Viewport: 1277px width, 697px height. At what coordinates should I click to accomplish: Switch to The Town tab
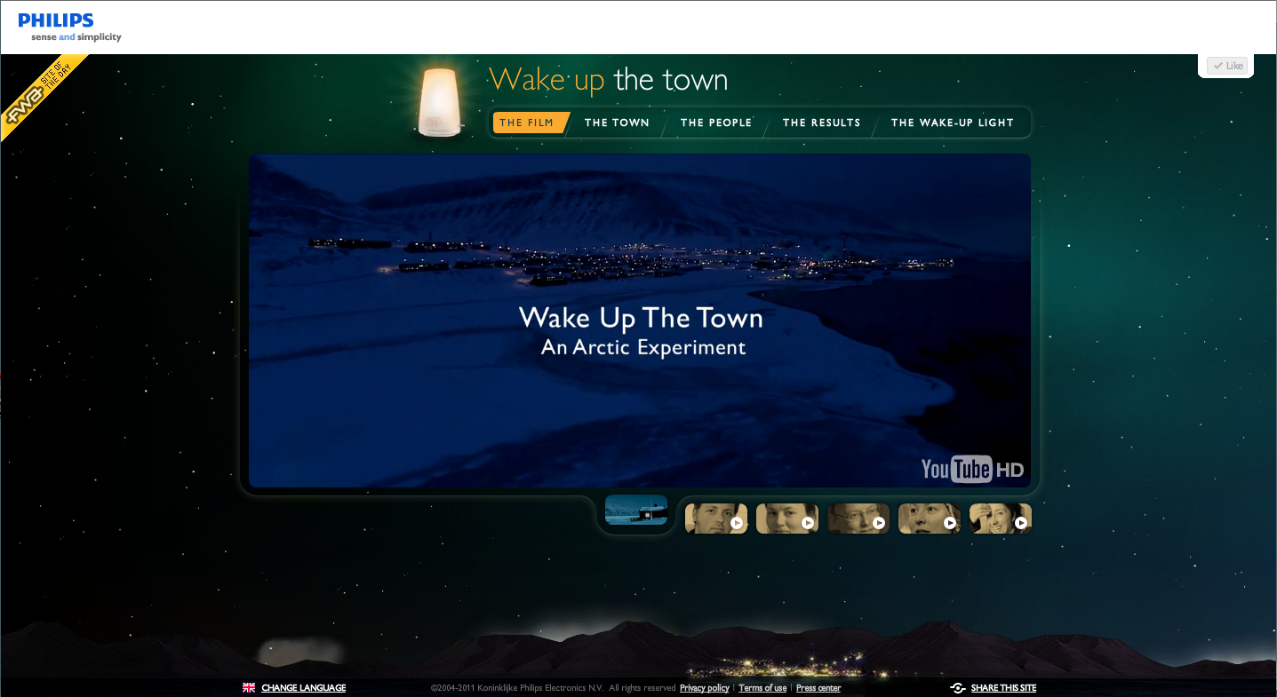tap(617, 123)
